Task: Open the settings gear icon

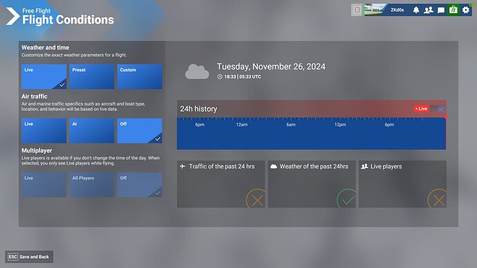Action: [466, 10]
